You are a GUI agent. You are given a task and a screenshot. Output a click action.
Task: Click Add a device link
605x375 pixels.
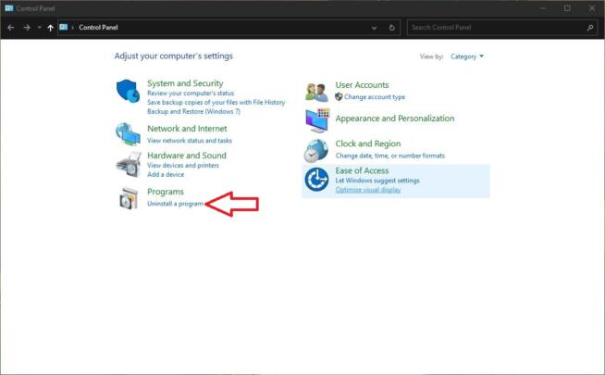point(166,175)
